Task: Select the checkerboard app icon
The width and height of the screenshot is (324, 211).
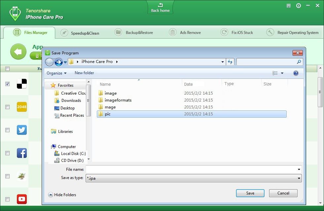Action: pyautogui.click(x=22, y=84)
